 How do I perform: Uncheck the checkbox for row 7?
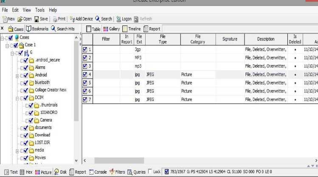click(85, 100)
